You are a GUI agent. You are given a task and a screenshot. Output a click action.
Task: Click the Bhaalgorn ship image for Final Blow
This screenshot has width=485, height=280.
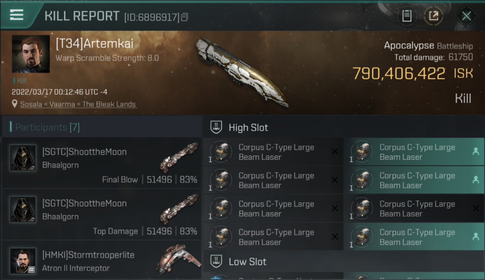tap(179, 157)
